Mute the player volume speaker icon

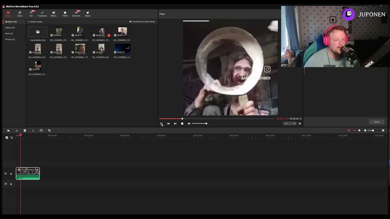(189, 123)
